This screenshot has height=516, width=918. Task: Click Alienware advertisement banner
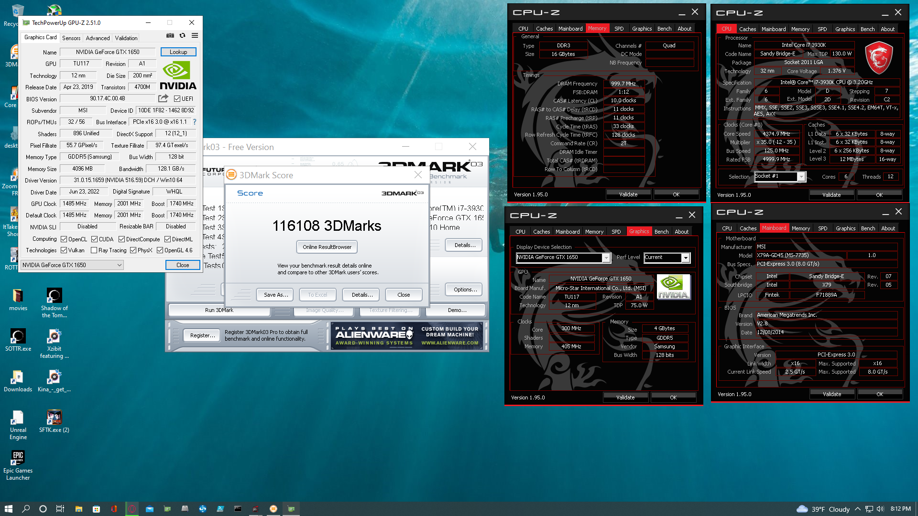click(407, 336)
